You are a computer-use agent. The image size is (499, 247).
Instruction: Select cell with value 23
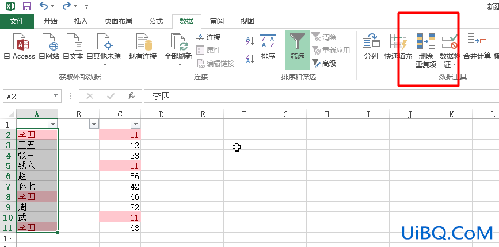click(x=120, y=156)
